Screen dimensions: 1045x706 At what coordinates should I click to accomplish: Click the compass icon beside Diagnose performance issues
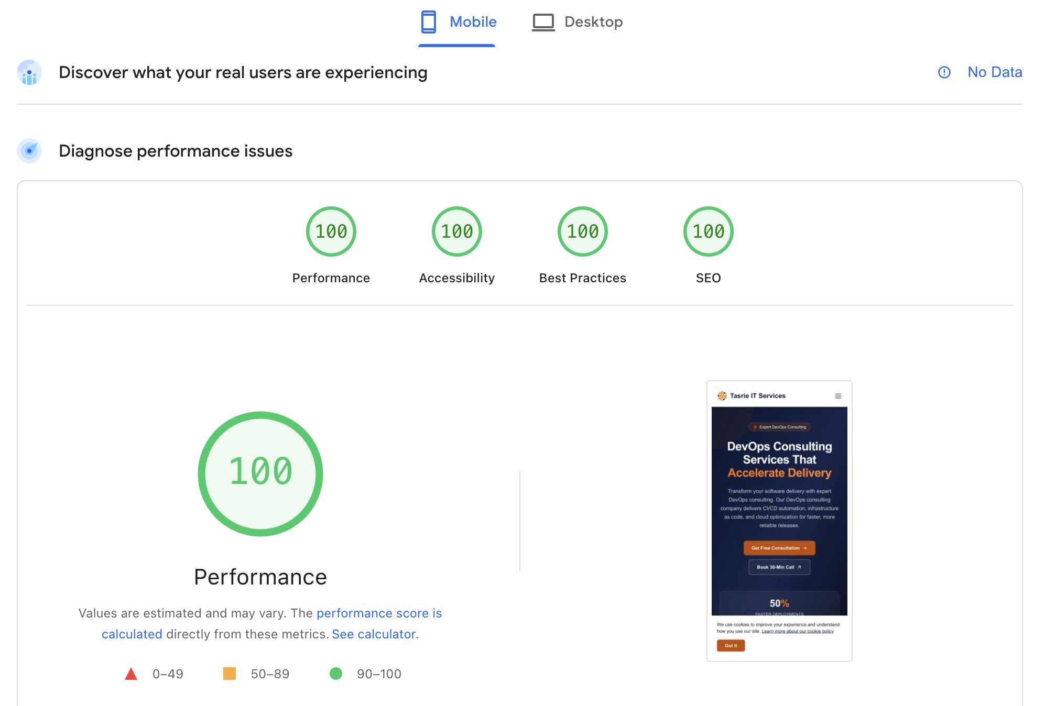[x=29, y=151]
